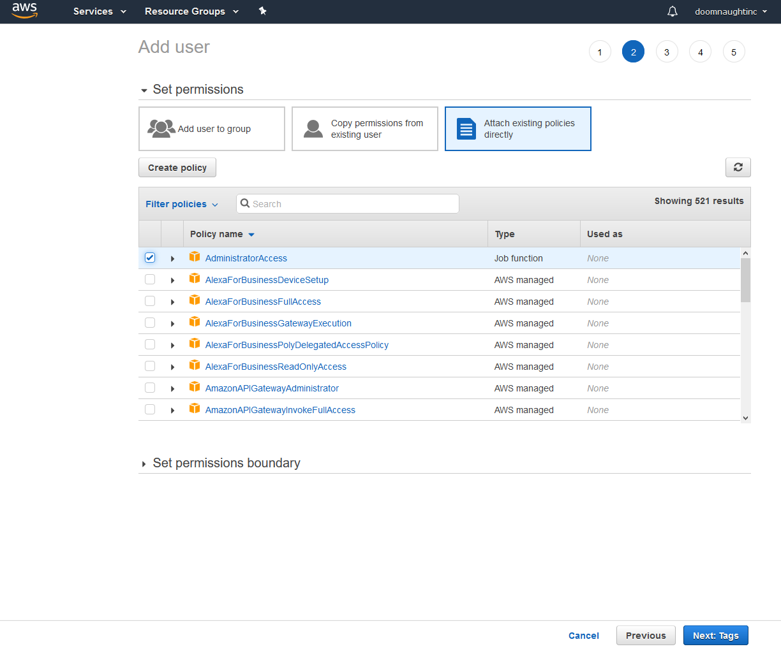
Task: Open the AmazonAPIGatewayInvokeFullAccess policy link
Action: point(280,410)
